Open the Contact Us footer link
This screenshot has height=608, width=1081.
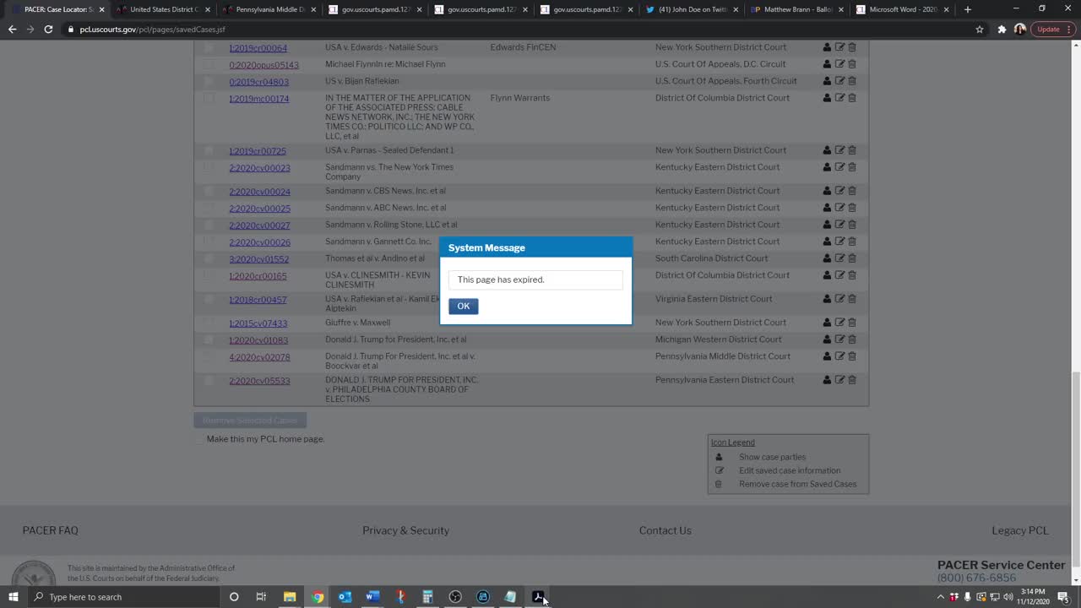coord(665,530)
